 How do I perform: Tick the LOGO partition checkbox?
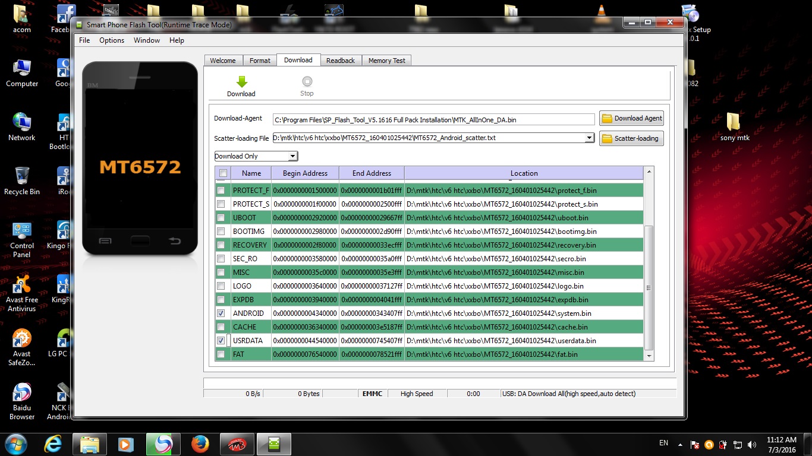221,286
